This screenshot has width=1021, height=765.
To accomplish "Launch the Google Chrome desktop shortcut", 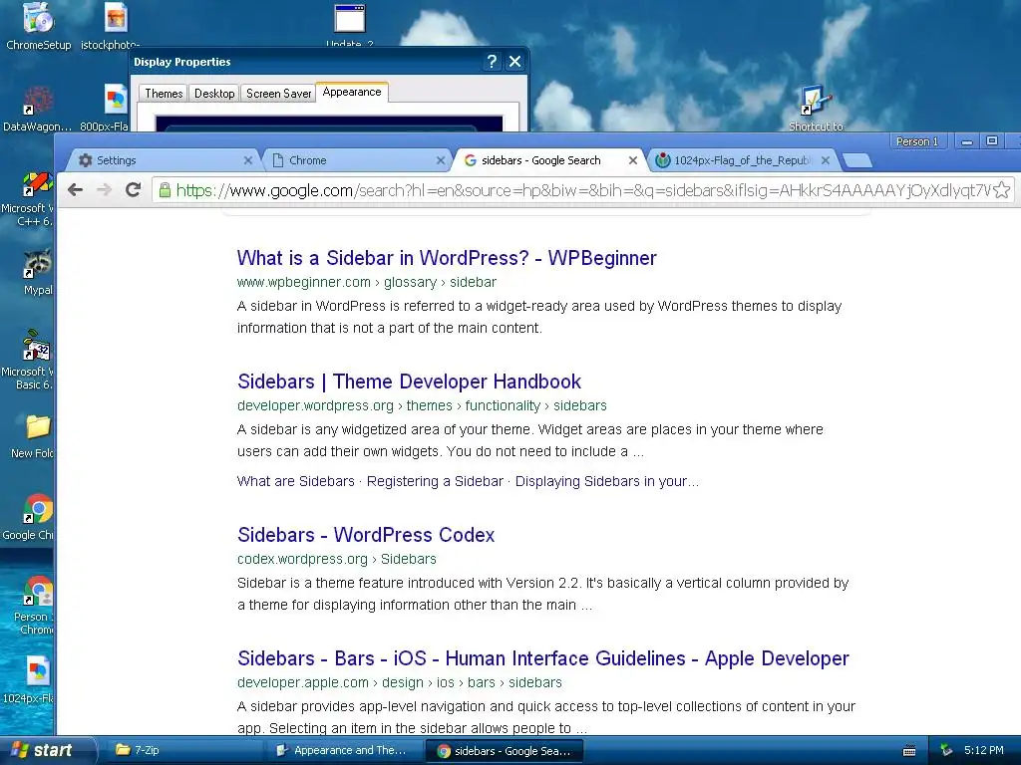I will tap(30, 518).
